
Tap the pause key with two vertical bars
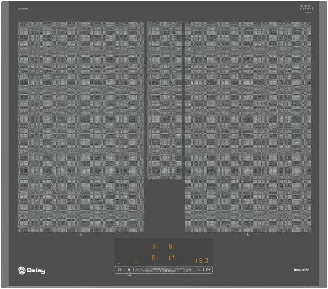coord(129,270)
